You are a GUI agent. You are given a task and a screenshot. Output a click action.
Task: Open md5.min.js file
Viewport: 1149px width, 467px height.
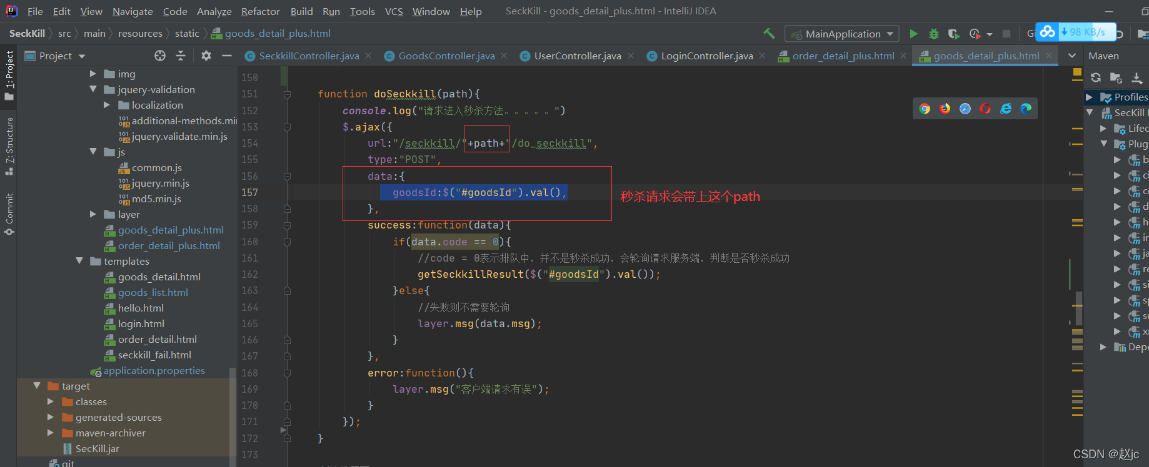coord(156,199)
